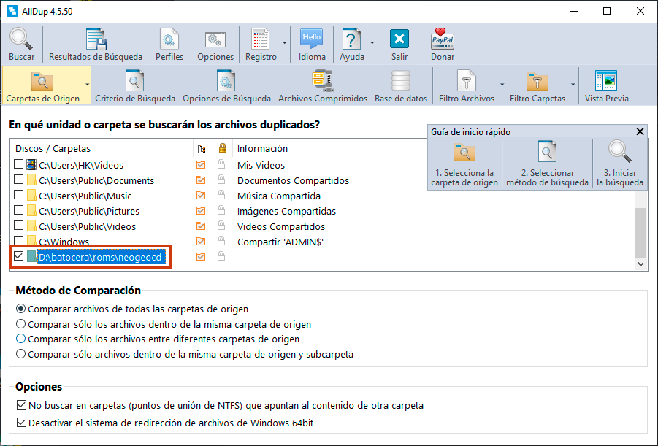The width and height of the screenshot is (658, 446).
Task: Open Archivos Comprimidos tab
Action: (323, 85)
